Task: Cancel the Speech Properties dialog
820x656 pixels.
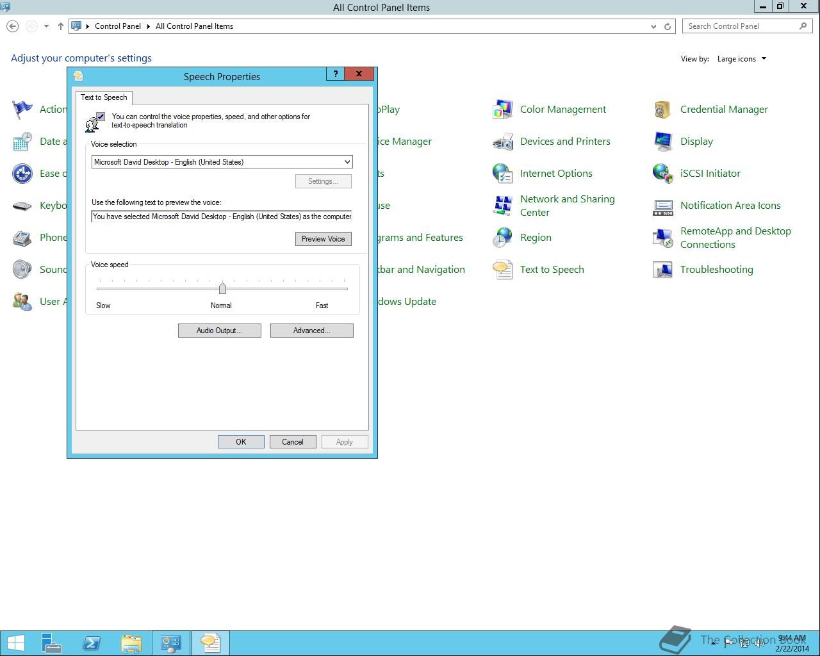Action: click(x=293, y=442)
